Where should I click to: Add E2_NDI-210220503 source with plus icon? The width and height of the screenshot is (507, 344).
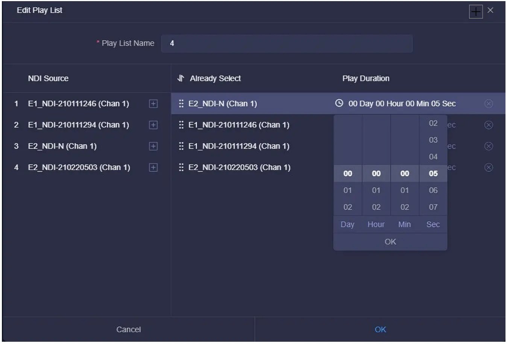(x=153, y=167)
